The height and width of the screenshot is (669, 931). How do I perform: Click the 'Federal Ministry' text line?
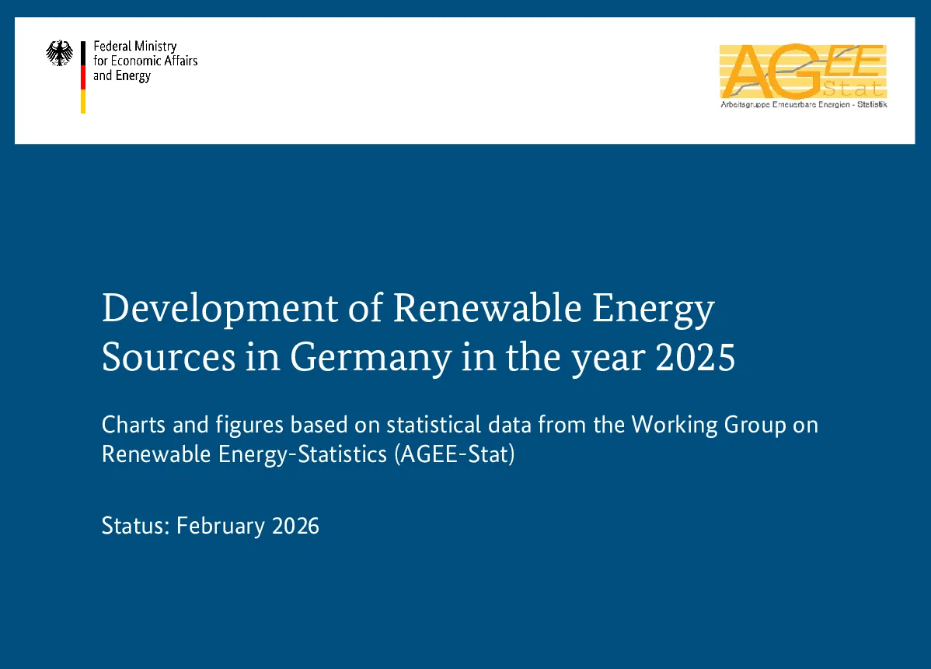134,47
